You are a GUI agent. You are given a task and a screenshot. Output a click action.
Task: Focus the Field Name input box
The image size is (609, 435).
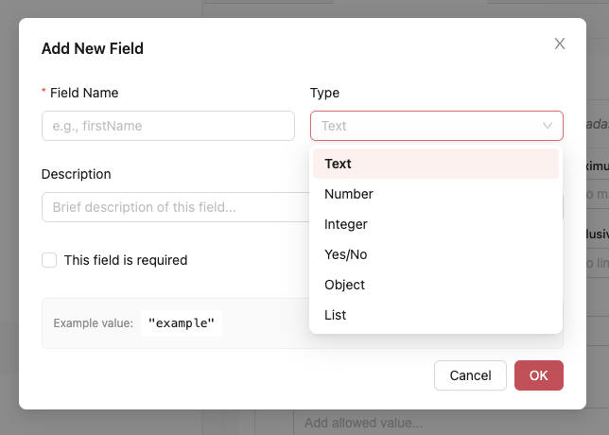tap(168, 126)
